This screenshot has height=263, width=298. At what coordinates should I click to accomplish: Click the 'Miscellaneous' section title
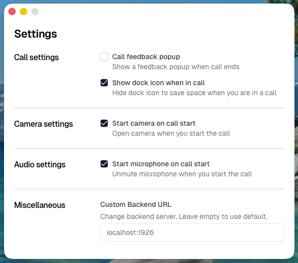pos(40,205)
